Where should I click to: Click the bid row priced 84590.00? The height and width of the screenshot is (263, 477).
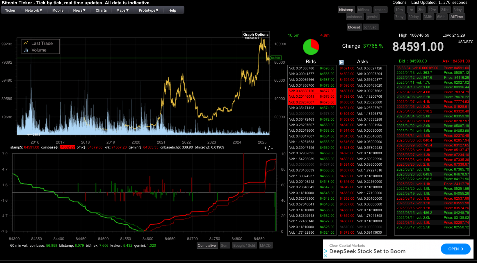312,68
